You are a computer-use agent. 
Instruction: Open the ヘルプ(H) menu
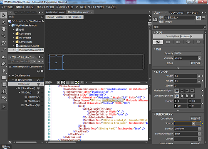(x=111, y=7)
